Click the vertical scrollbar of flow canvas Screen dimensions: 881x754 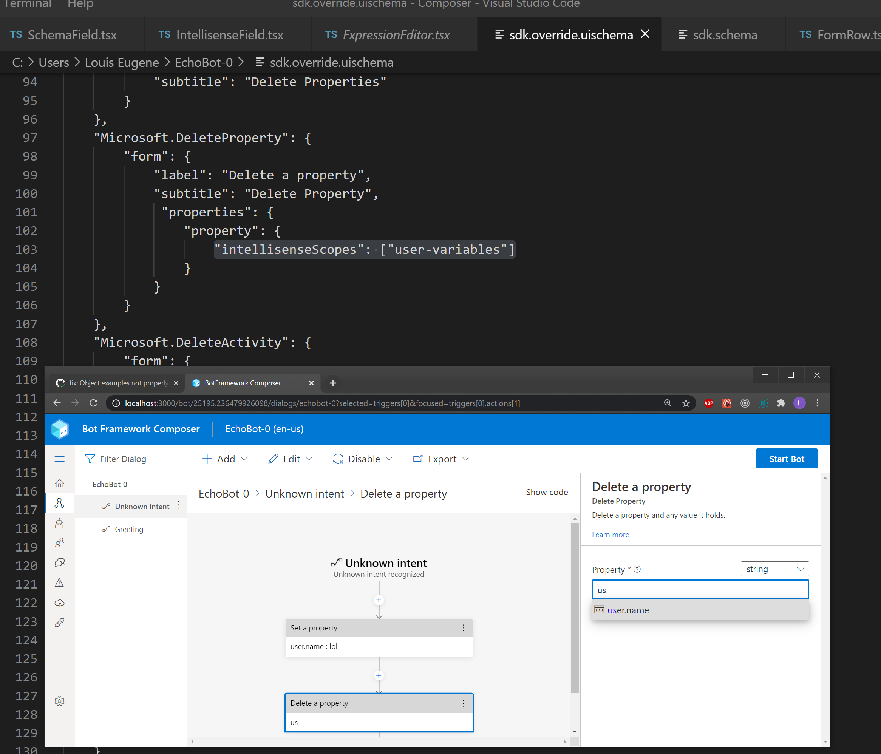pyautogui.click(x=575, y=608)
